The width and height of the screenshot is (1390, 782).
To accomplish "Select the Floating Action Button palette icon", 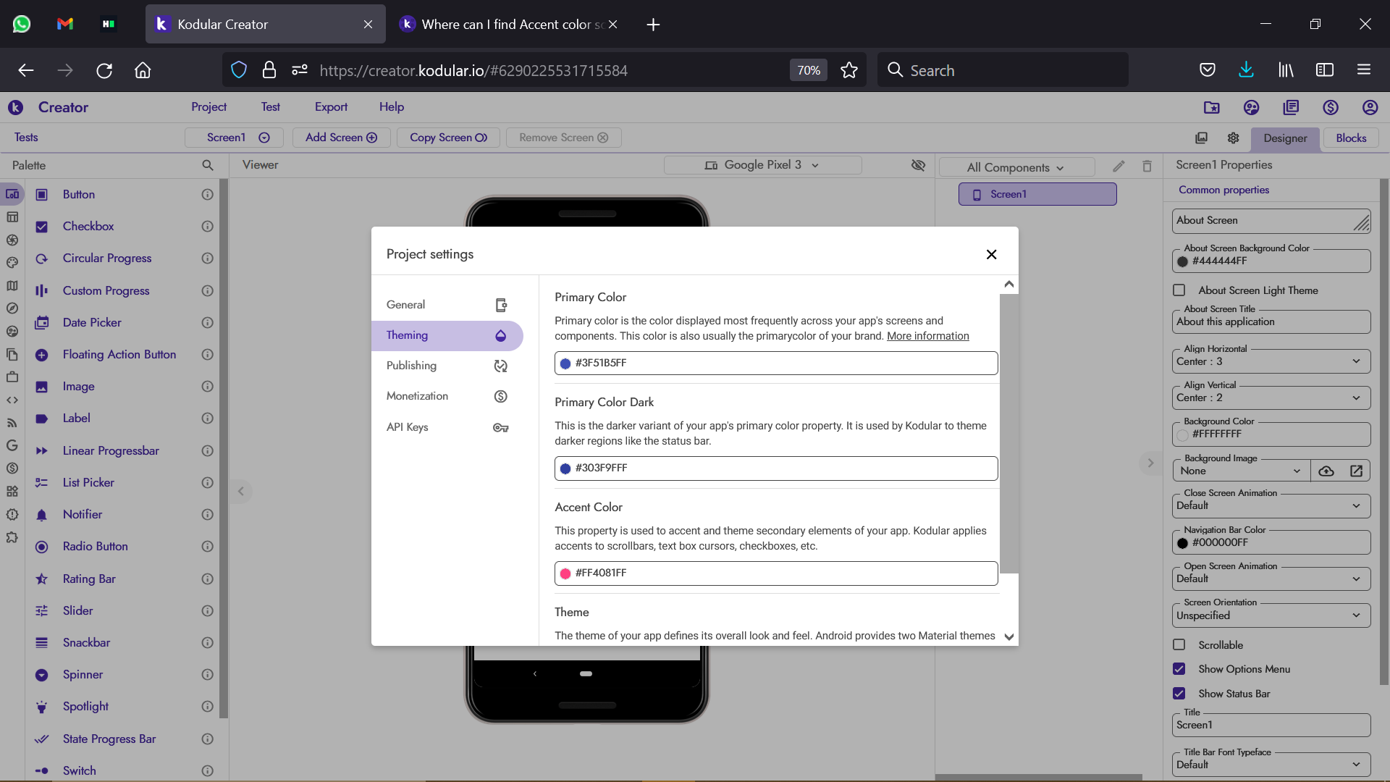I will [42, 355].
